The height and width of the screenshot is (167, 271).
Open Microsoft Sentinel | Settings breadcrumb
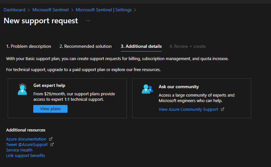103,10
